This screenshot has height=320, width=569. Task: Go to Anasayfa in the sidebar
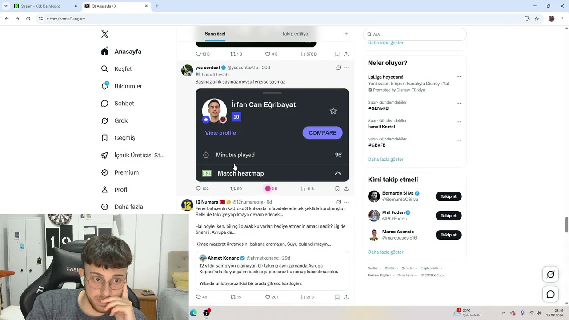click(121, 52)
